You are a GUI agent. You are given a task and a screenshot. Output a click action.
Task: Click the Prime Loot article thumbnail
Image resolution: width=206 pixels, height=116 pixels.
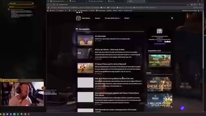(x=85, y=68)
